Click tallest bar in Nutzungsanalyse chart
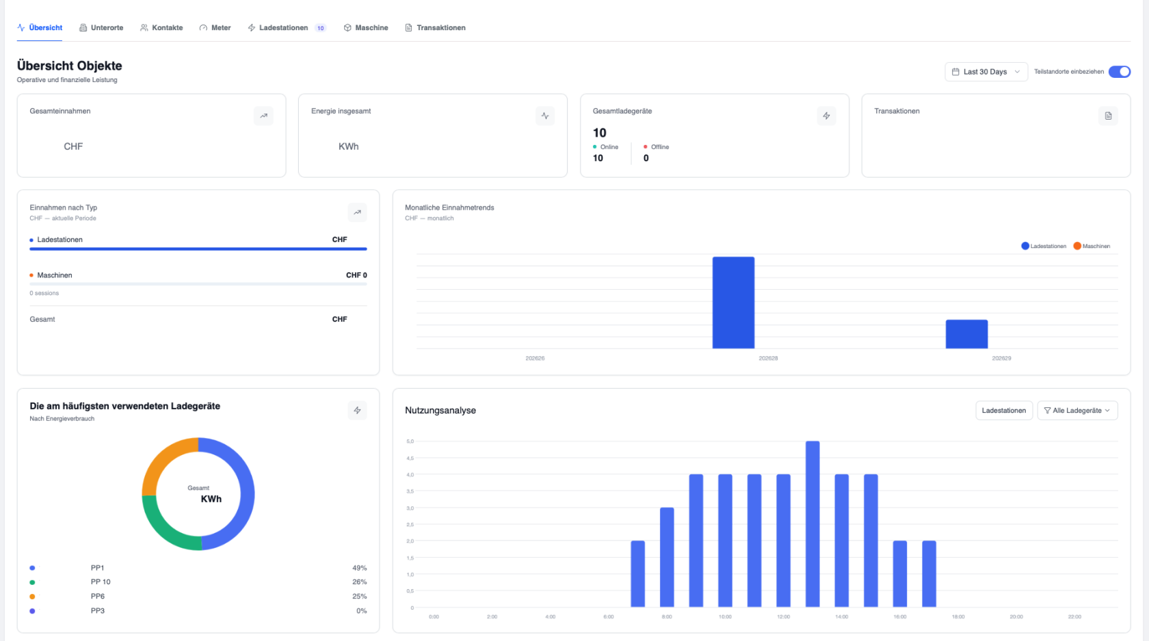This screenshot has width=1149, height=641. (813, 523)
